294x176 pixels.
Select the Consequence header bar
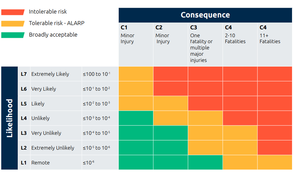[205, 15]
